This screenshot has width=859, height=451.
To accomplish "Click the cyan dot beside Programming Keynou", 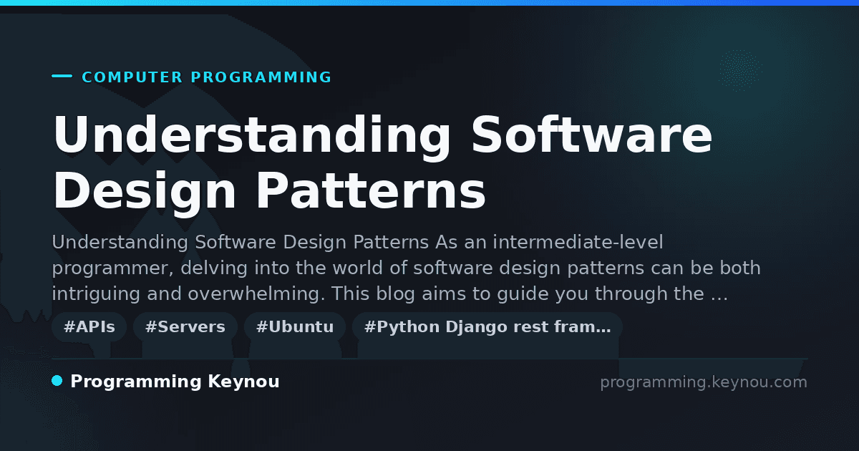I will [x=57, y=381].
